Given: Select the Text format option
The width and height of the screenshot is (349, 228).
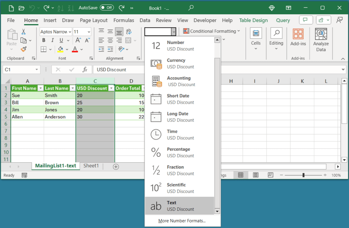Looking at the screenshot, I should [180, 206].
